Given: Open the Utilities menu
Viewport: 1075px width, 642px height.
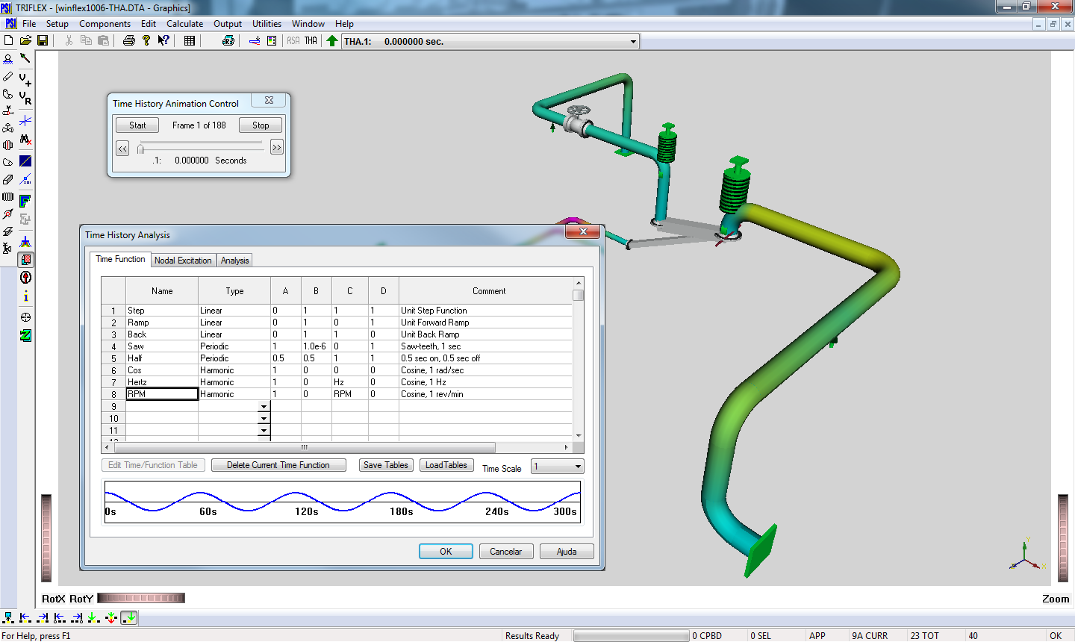Looking at the screenshot, I should [x=267, y=24].
